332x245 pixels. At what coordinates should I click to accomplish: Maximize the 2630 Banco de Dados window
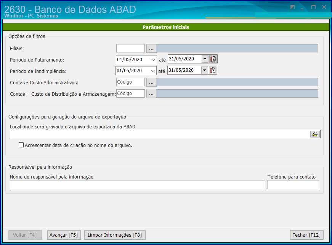click(x=313, y=7)
